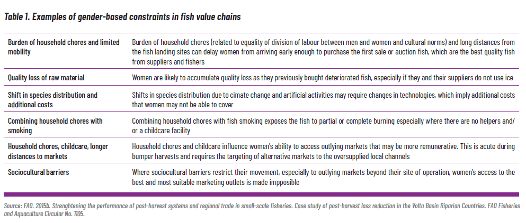Screen dimensions: 526x223
Task: Select 'Shift in species distribution' row label
Action: coord(52,100)
